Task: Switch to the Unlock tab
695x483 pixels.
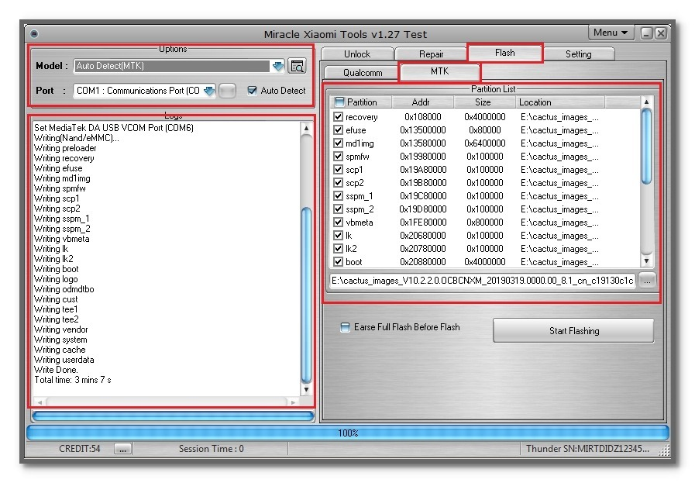Action: point(357,53)
